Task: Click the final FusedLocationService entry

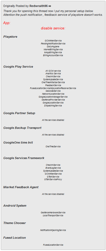Action: (x=53, y=245)
